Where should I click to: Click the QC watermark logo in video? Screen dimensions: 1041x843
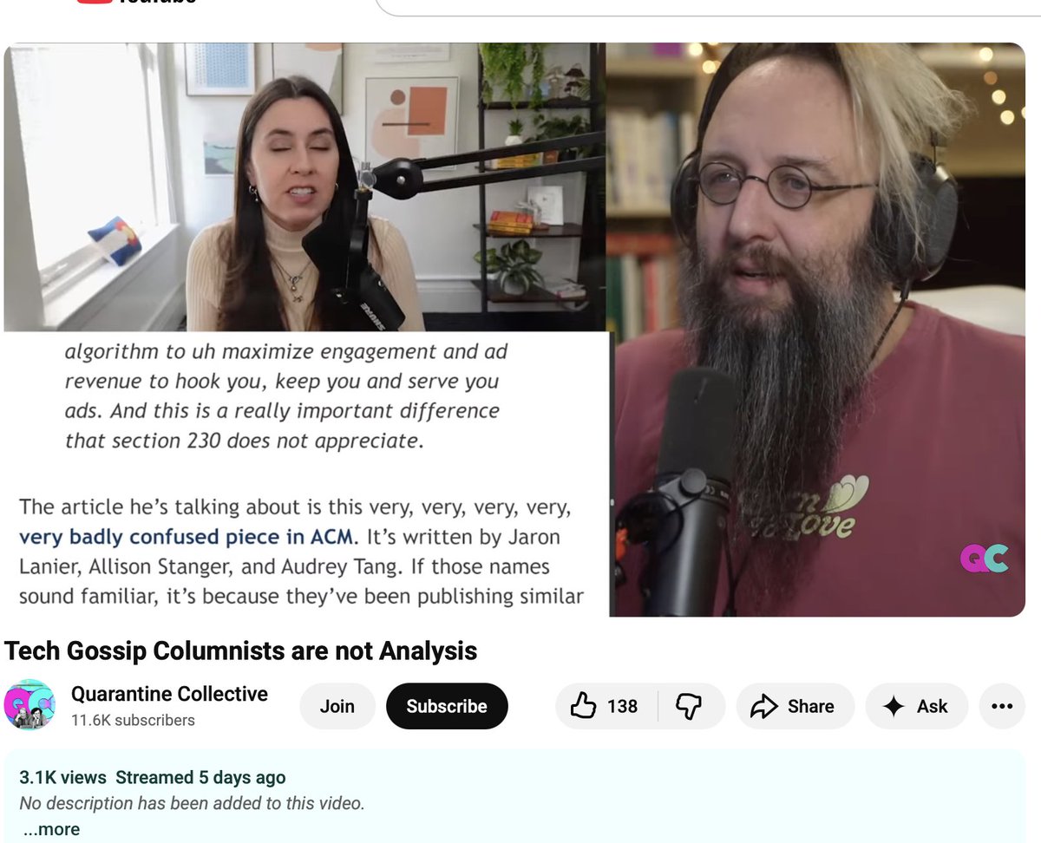point(984,558)
